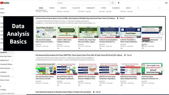
Task: Click the search magnifier button
Action: (x=112, y=3)
